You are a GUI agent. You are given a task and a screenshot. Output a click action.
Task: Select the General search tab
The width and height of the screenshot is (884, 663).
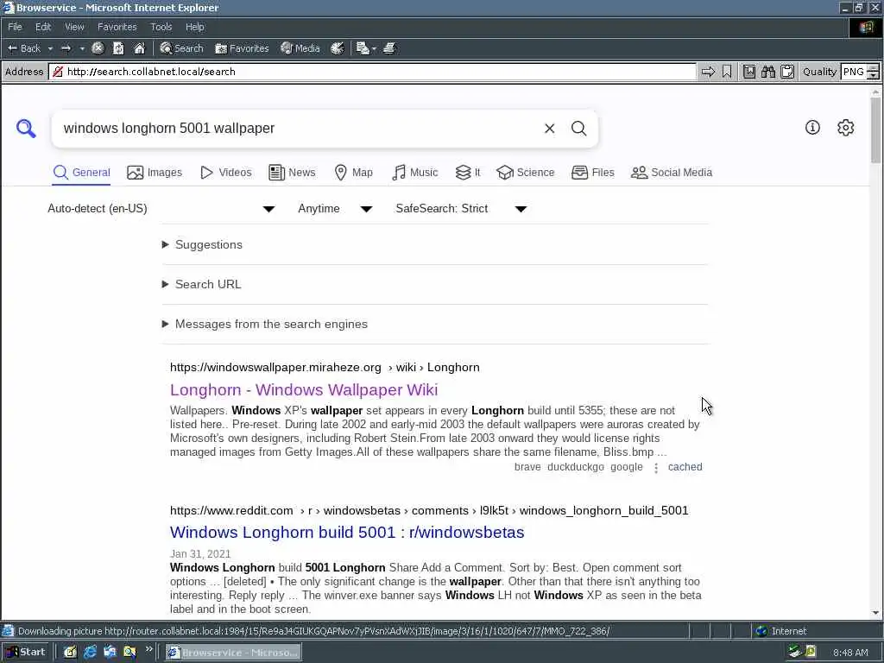(x=82, y=173)
